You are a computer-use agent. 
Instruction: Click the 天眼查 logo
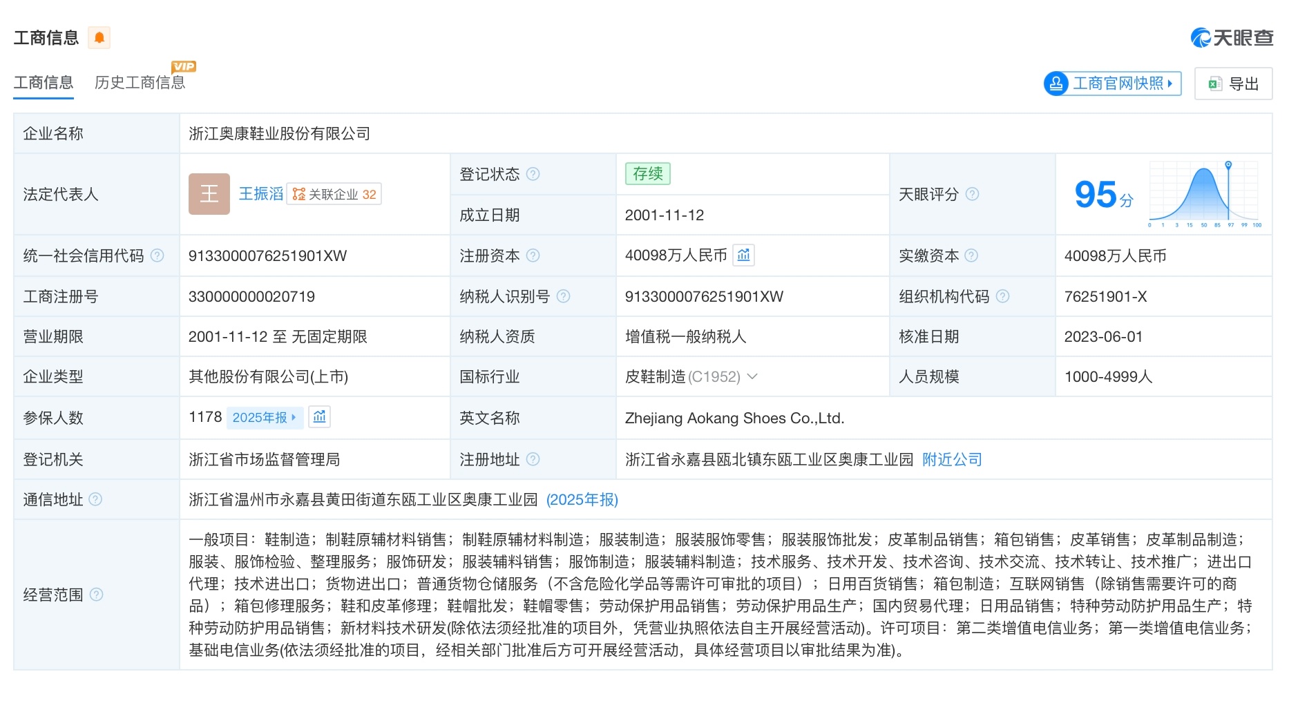1232,37
